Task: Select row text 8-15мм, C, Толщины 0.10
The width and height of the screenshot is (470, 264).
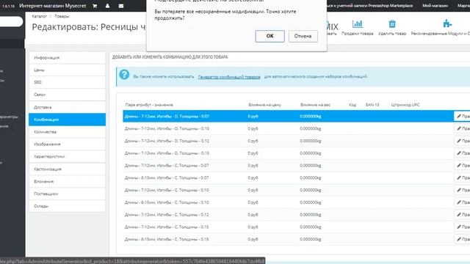Action: pyautogui.click(x=167, y=202)
